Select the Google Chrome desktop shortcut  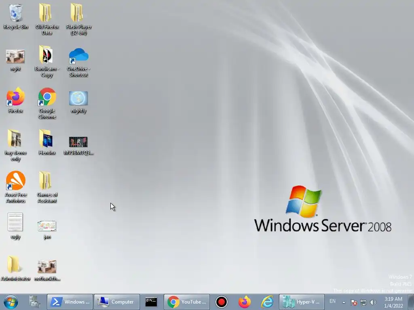[47, 103]
